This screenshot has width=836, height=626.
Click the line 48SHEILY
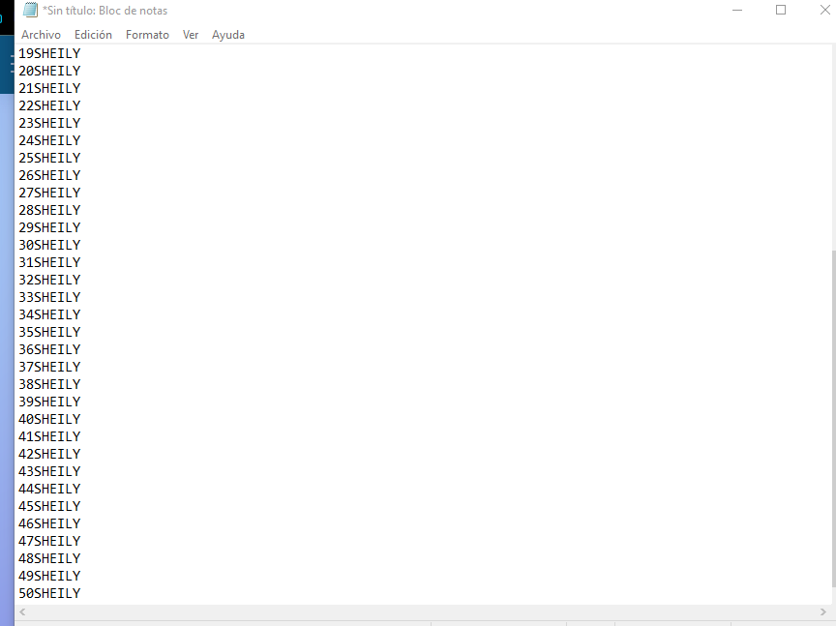click(49, 558)
